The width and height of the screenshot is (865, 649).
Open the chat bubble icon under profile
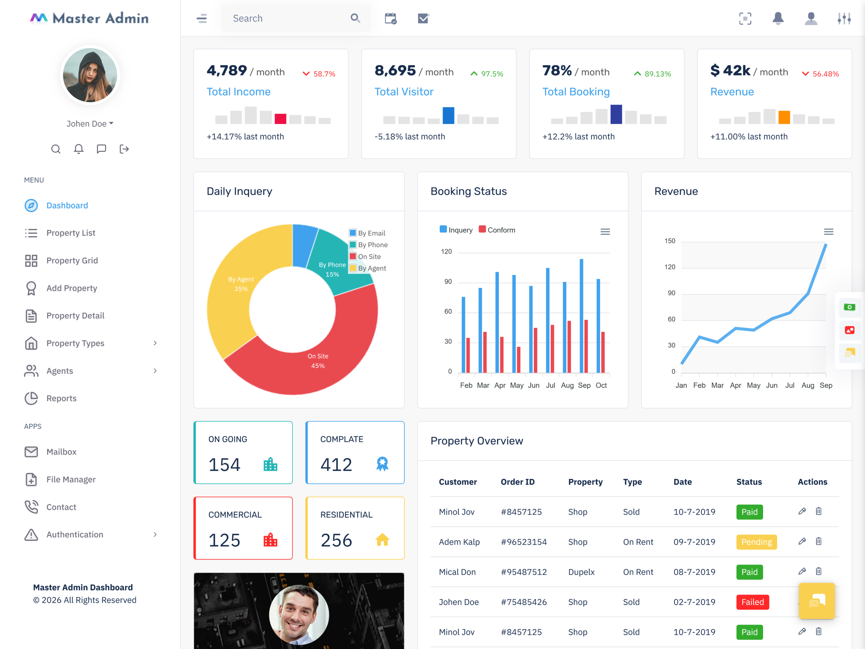pos(101,149)
